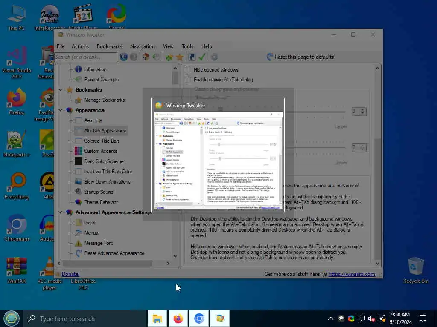Show hidden system tray icons chevron
The image size is (437, 327).
coord(331,318)
